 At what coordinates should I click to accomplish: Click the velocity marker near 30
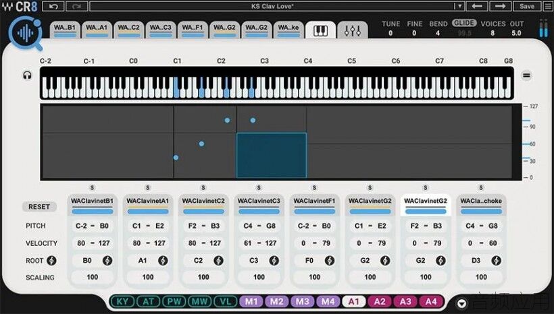click(526, 158)
